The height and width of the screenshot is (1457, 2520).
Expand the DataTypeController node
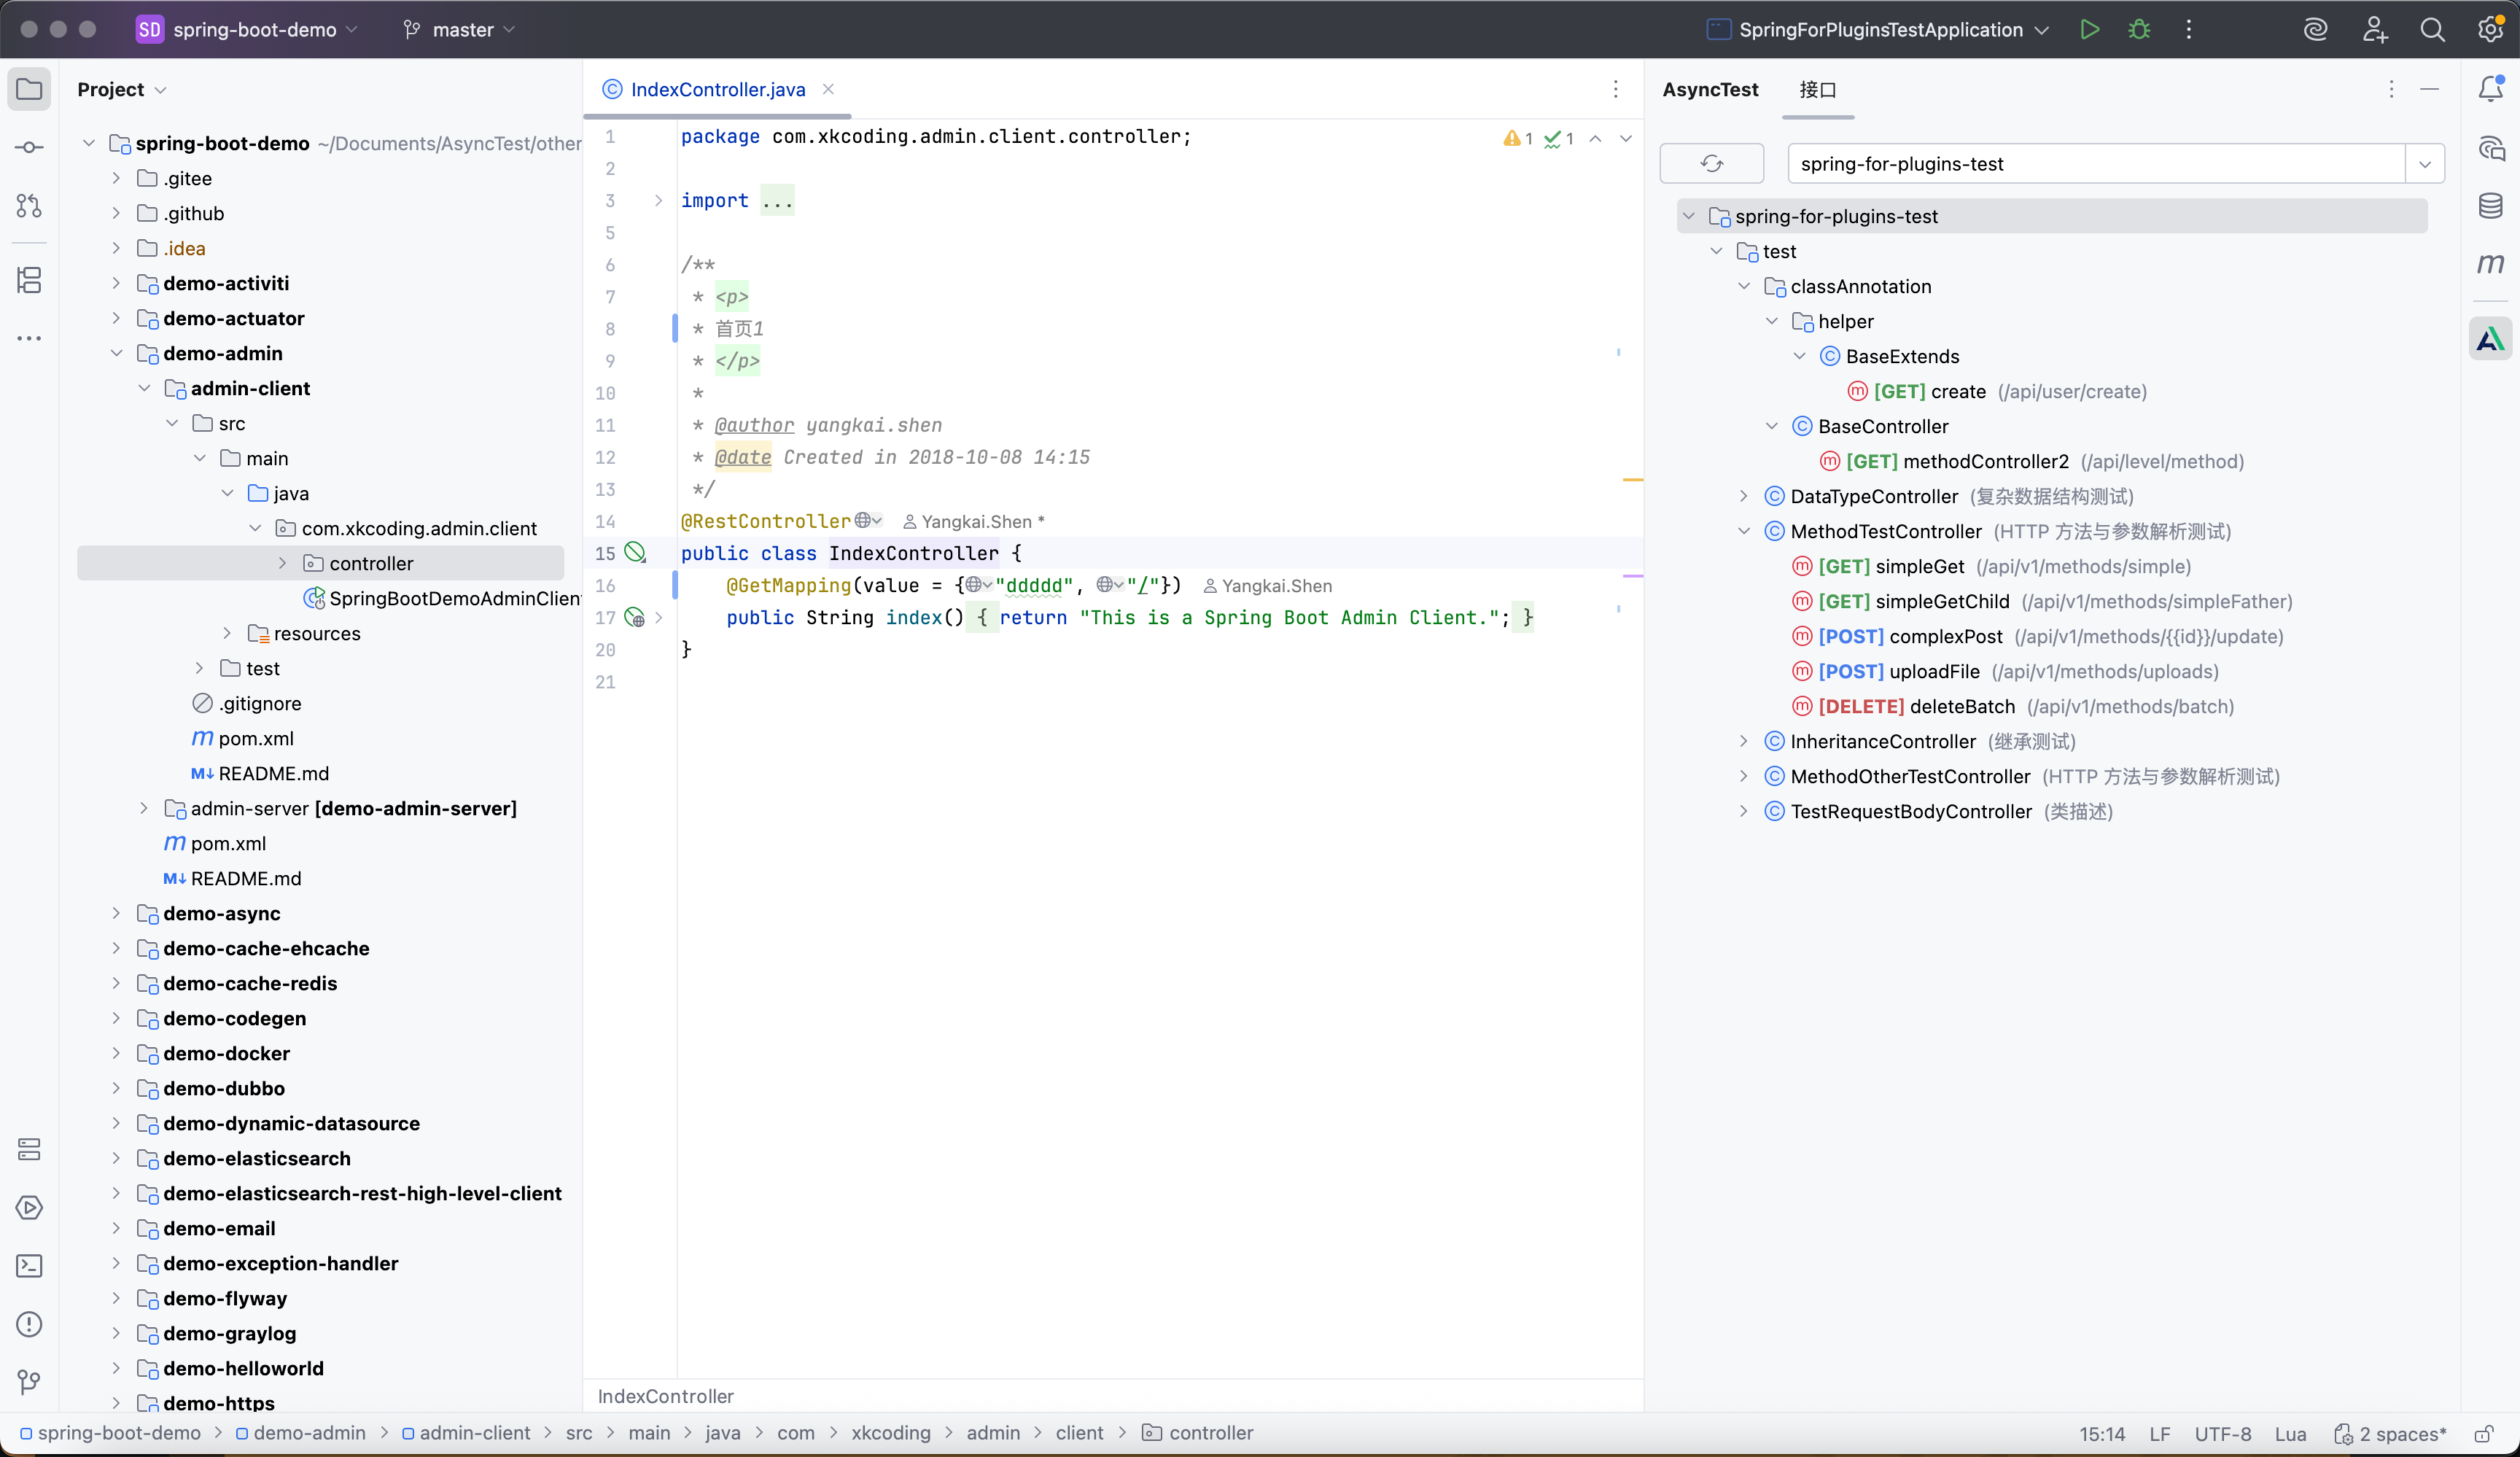(x=1744, y=496)
